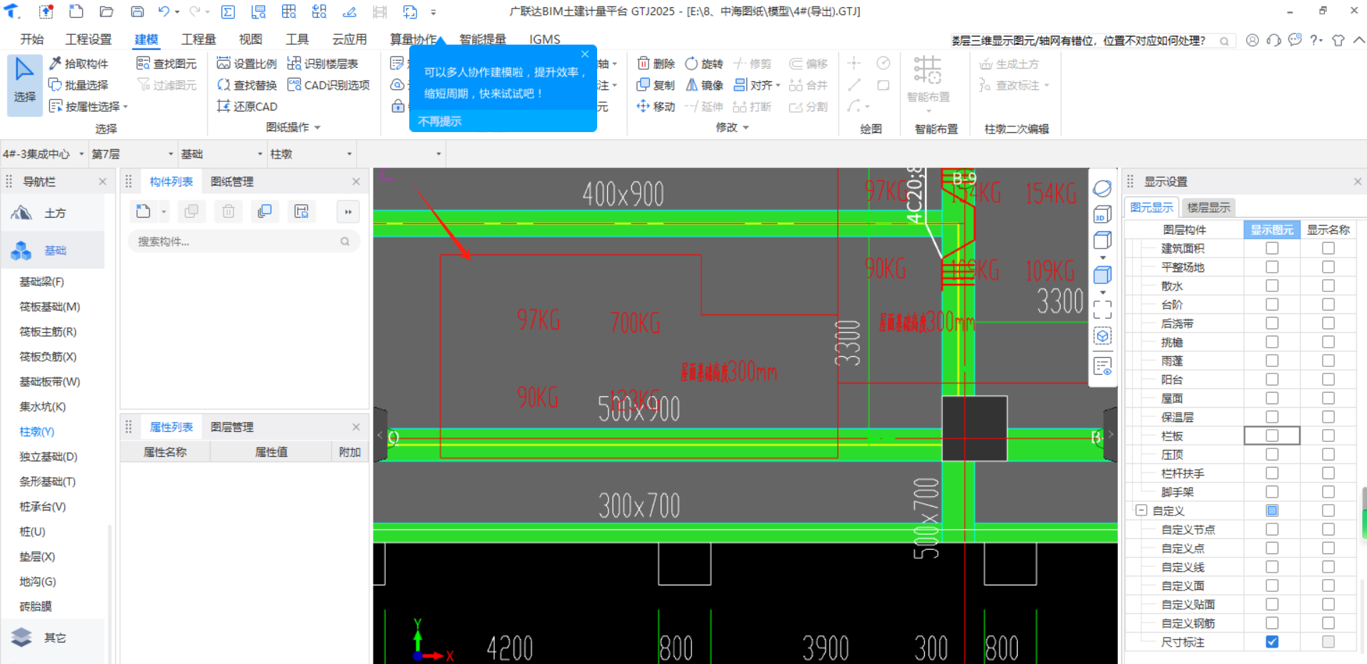
Task: Click 批量选择 tool
Action: 79,85
